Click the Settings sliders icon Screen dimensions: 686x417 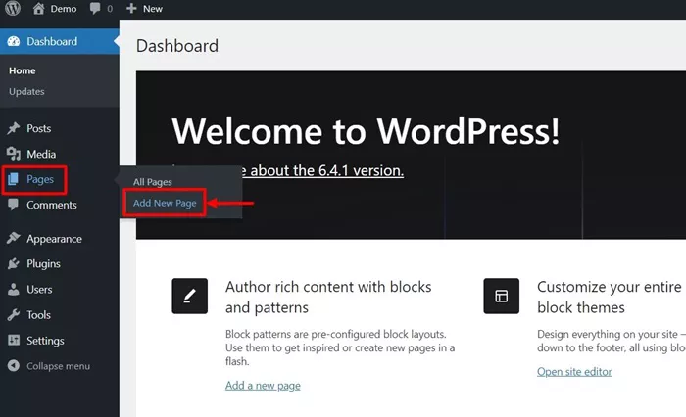coord(14,340)
